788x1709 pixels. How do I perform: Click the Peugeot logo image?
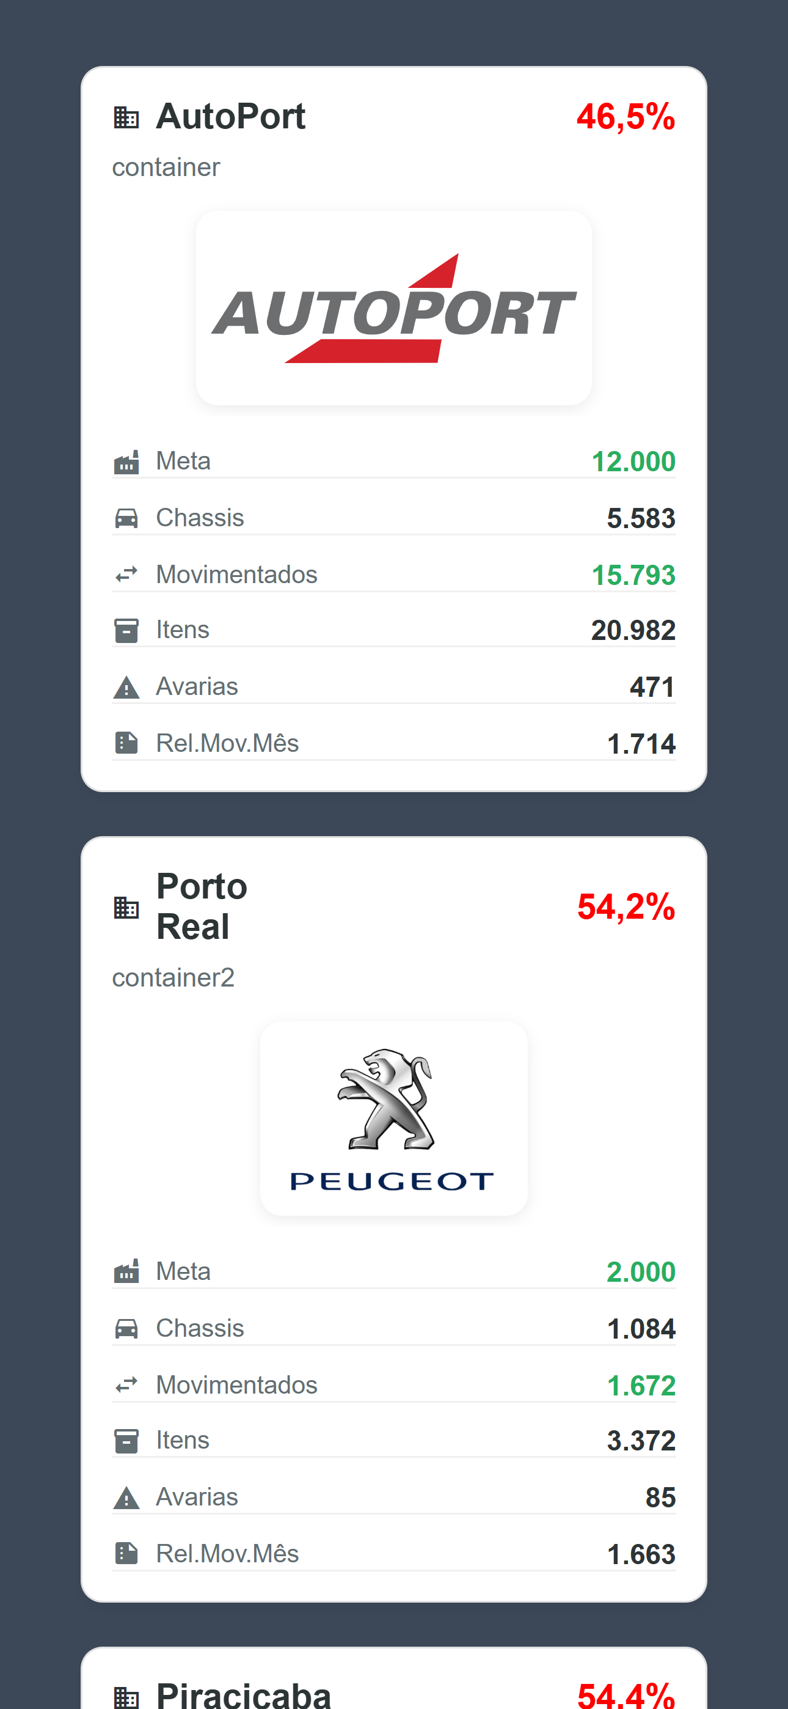click(x=393, y=1119)
